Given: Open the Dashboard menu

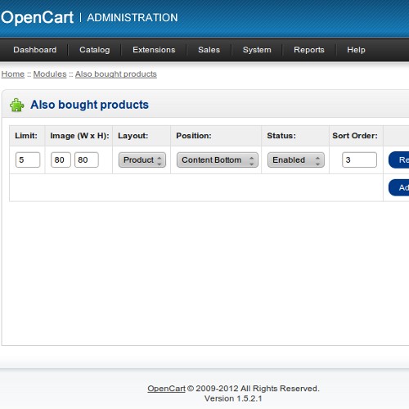Looking at the screenshot, I should [x=35, y=50].
